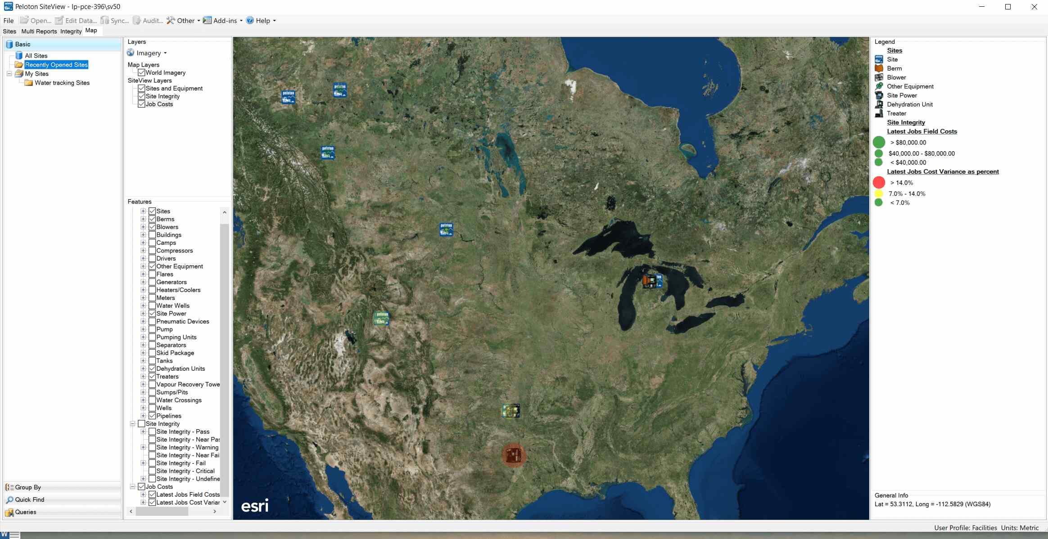The width and height of the screenshot is (1048, 539).
Task: Click the Open folder icon in toolbar
Action: point(24,20)
